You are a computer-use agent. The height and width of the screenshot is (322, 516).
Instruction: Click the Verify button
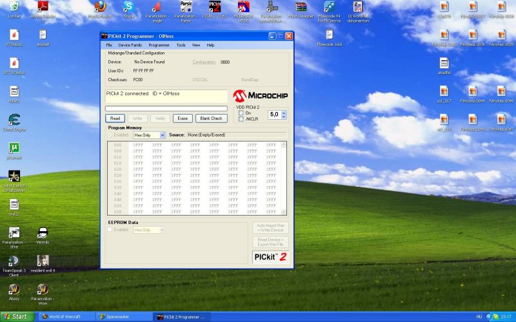point(160,118)
